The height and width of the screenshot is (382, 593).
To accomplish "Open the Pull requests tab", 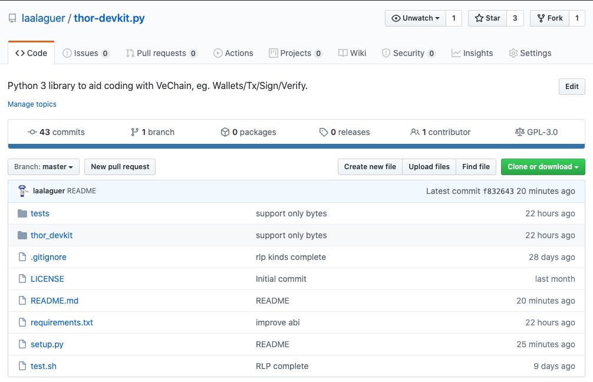I will coord(162,53).
